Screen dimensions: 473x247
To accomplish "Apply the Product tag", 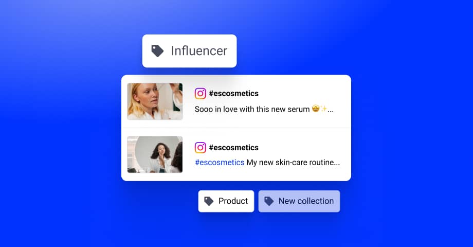I will click(x=226, y=201).
